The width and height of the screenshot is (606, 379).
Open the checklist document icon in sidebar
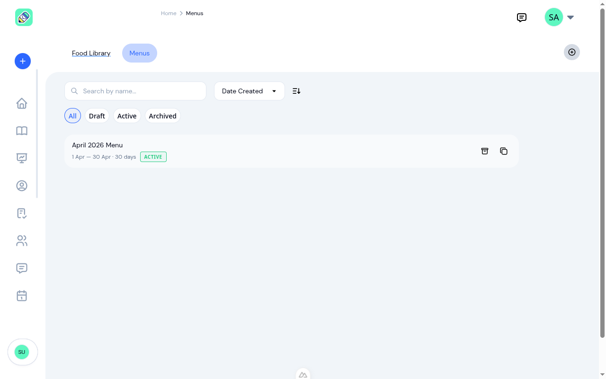point(22,213)
